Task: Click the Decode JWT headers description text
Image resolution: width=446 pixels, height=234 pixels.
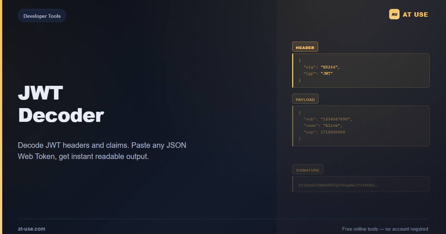Action: pyautogui.click(x=102, y=150)
